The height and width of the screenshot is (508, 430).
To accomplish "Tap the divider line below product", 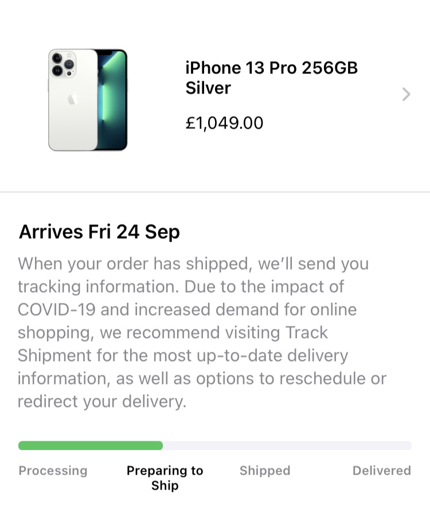I will (215, 192).
